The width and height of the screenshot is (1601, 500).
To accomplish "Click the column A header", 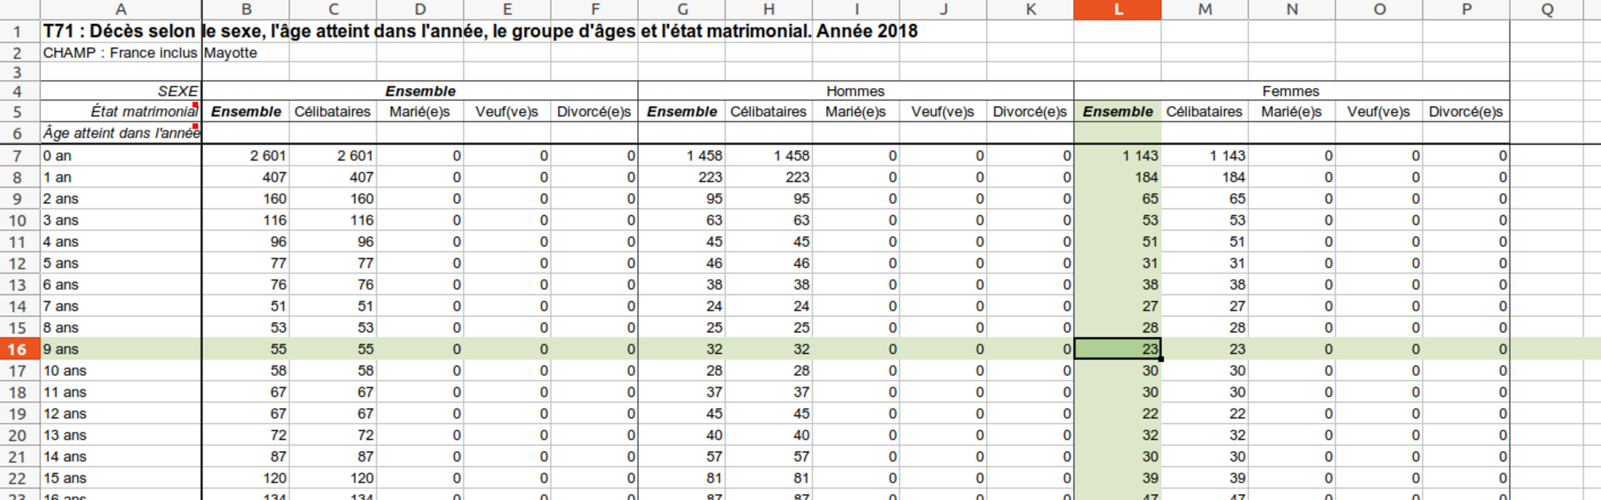I will pos(121,9).
